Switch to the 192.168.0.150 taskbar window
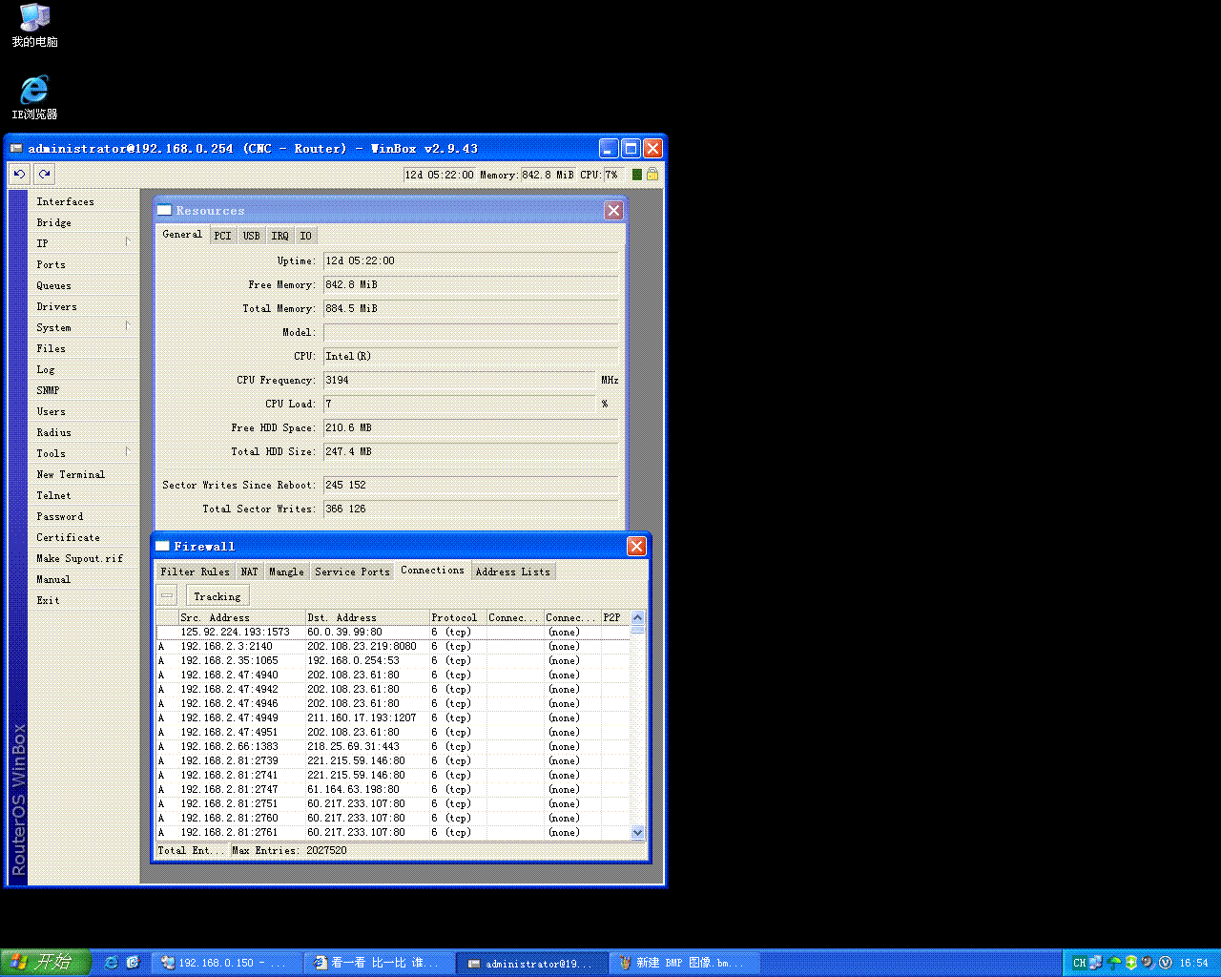The height and width of the screenshot is (977, 1221). [x=225, y=963]
